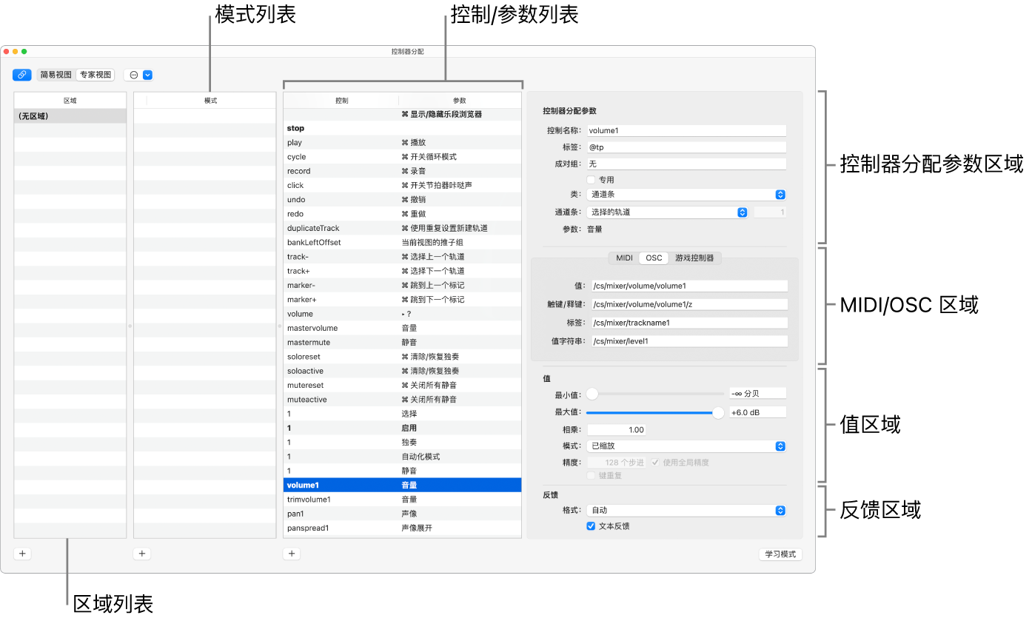The height and width of the screenshot is (618, 1032).
Task: Click the 控制 column header
Action: coord(341,101)
